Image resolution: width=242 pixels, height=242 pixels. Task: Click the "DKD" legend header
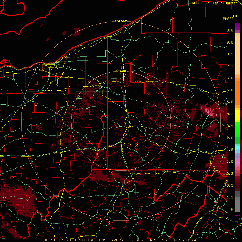pyautogui.click(x=236, y=16)
